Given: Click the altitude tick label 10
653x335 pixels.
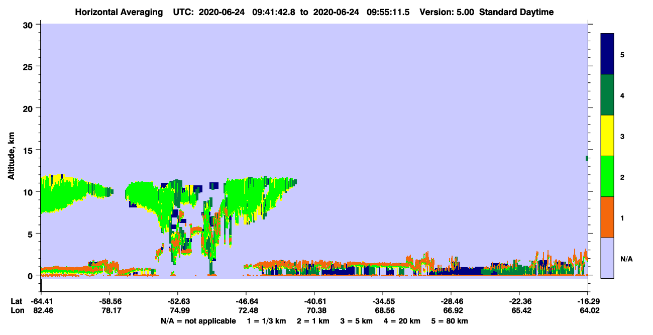Looking at the screenshot, I should [29, 192].
